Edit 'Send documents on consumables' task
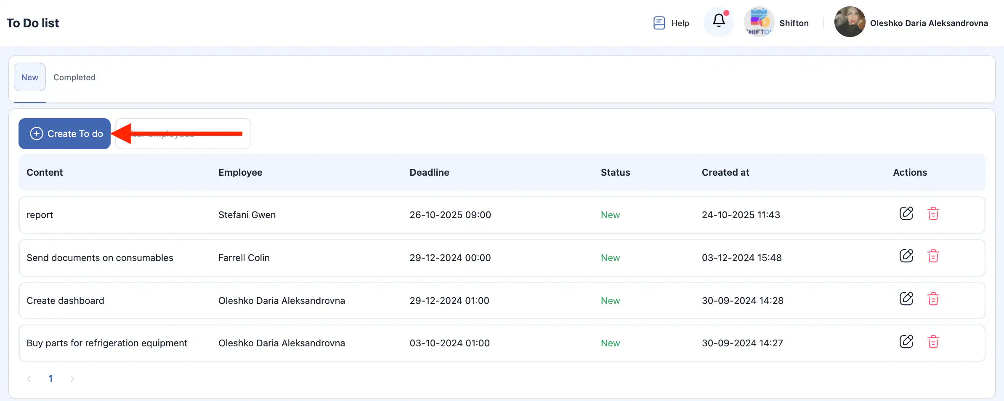The width and height of the screenshot is (1004, 401). point(906,256)
